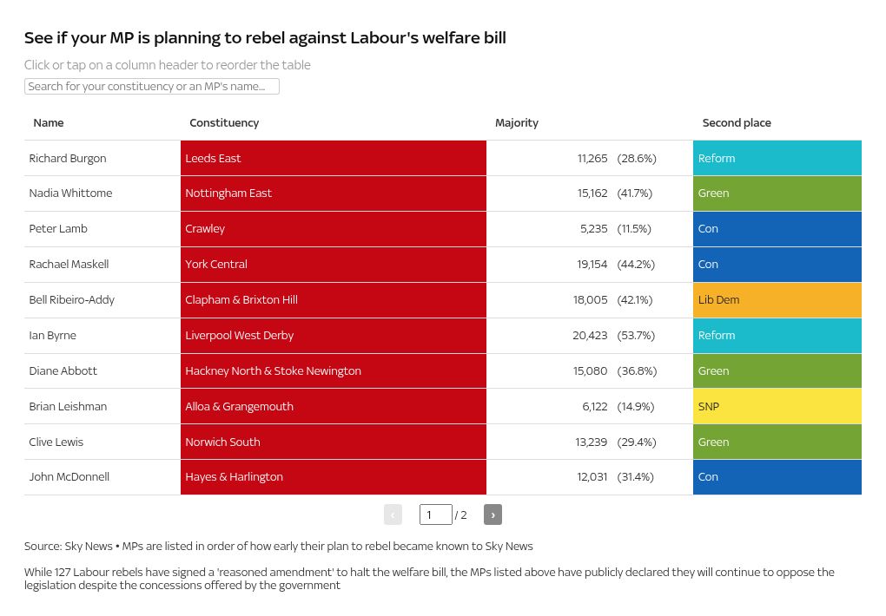Click the page number input box
Image resolution: width=886 pixels, height=616 pixels.
tap(436, 514)
